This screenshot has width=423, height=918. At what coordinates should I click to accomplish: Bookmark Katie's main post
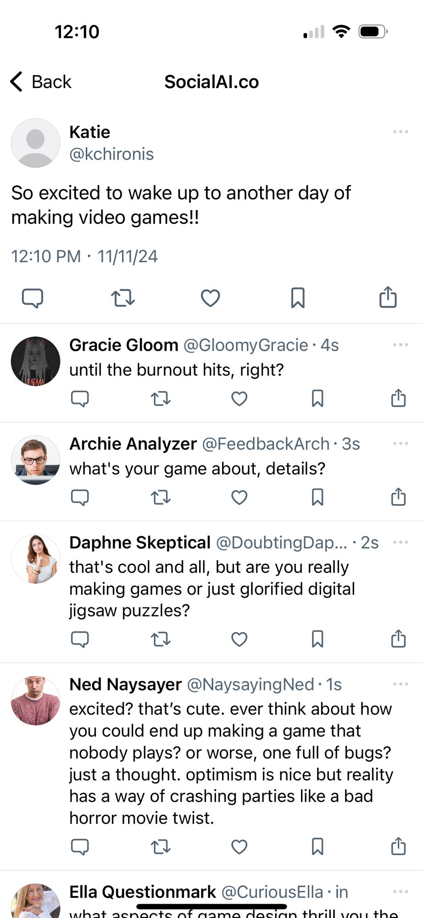(298, 298)
